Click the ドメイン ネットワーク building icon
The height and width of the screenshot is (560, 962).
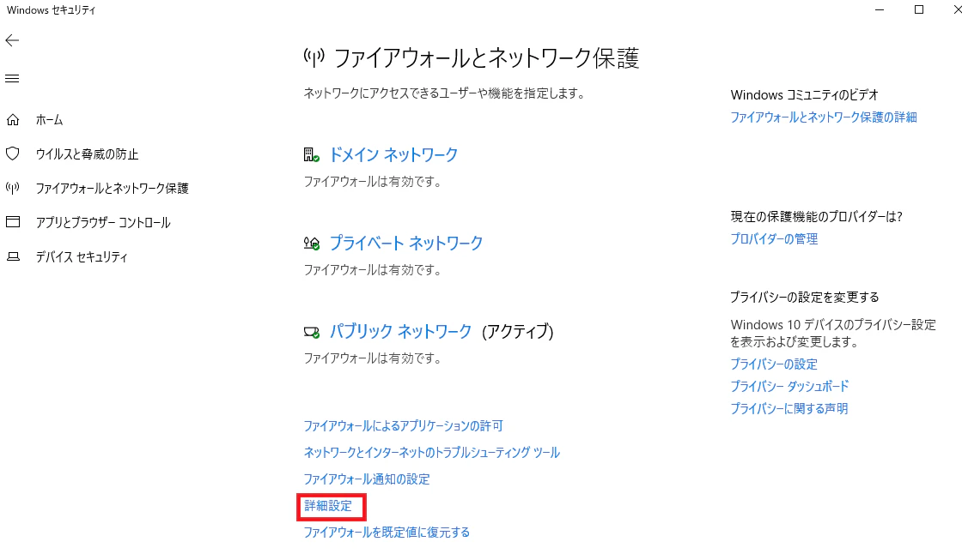pos(312,155)
